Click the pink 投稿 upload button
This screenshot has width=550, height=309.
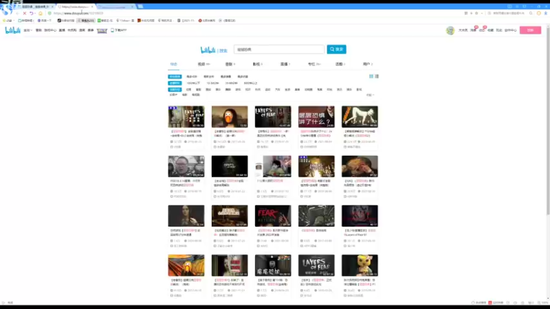coord(530,30)
